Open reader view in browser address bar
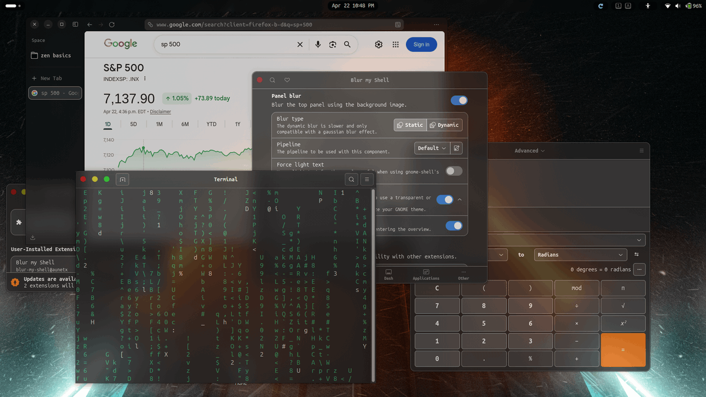This screenshot has width=706, height=397. tap(398, 25)
